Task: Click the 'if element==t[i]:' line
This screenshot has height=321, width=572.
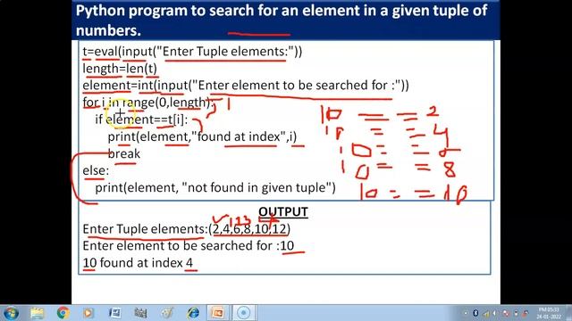Action: (141, 119)
